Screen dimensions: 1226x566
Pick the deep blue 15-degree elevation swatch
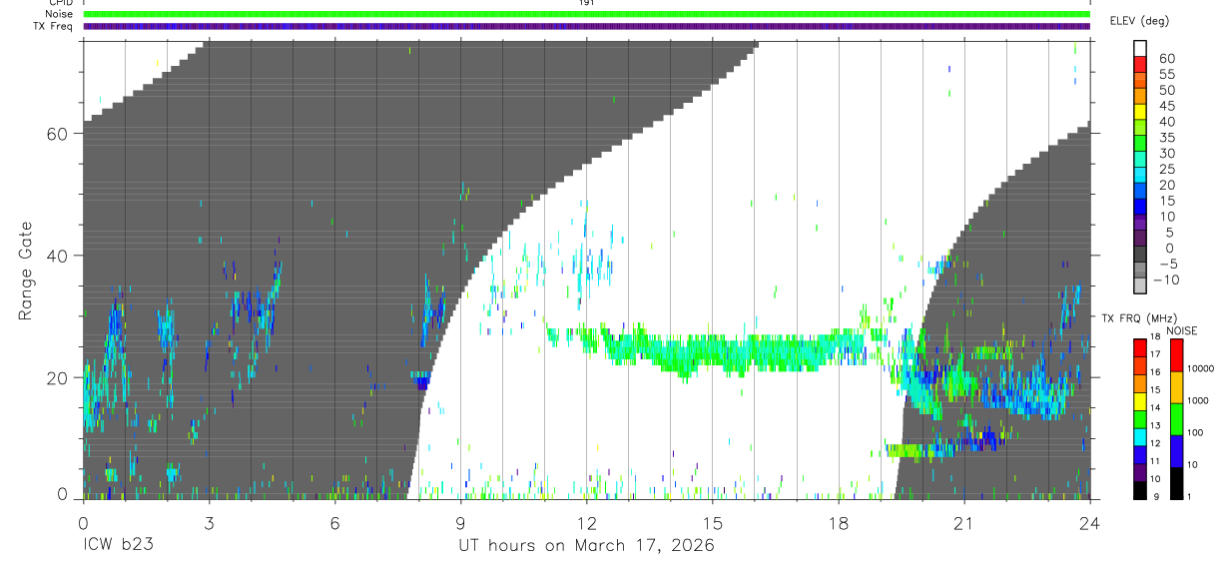(x=1140, y=206)
